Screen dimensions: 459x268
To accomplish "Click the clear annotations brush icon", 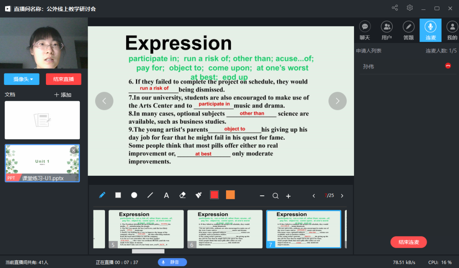I will [198, 195].
